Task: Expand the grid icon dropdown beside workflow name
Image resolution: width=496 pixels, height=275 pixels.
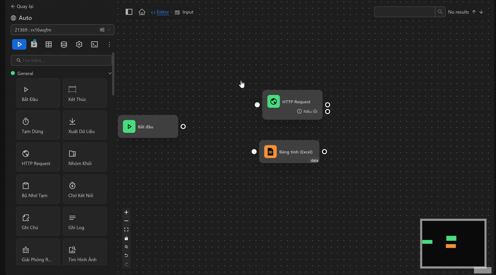Action: [x=102, y=29]
